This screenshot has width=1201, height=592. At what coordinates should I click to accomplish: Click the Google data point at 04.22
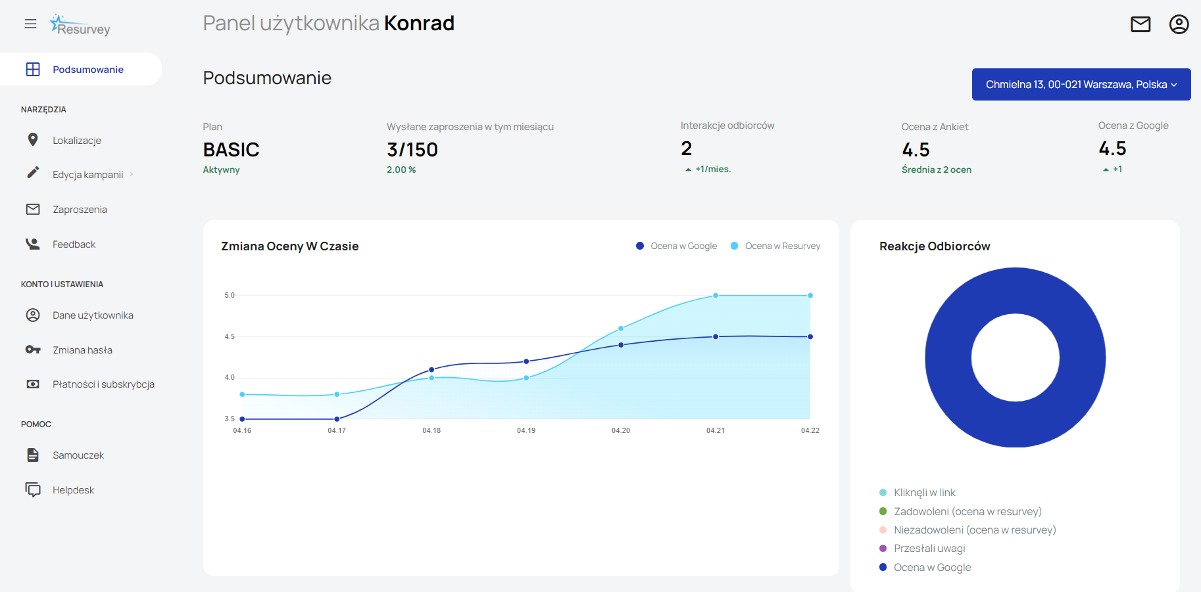(x=810, y=336)
